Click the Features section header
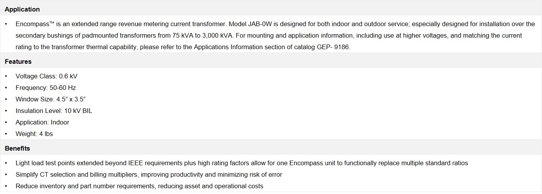The height and width of the screenshot is (194, 542). (18, 61)
